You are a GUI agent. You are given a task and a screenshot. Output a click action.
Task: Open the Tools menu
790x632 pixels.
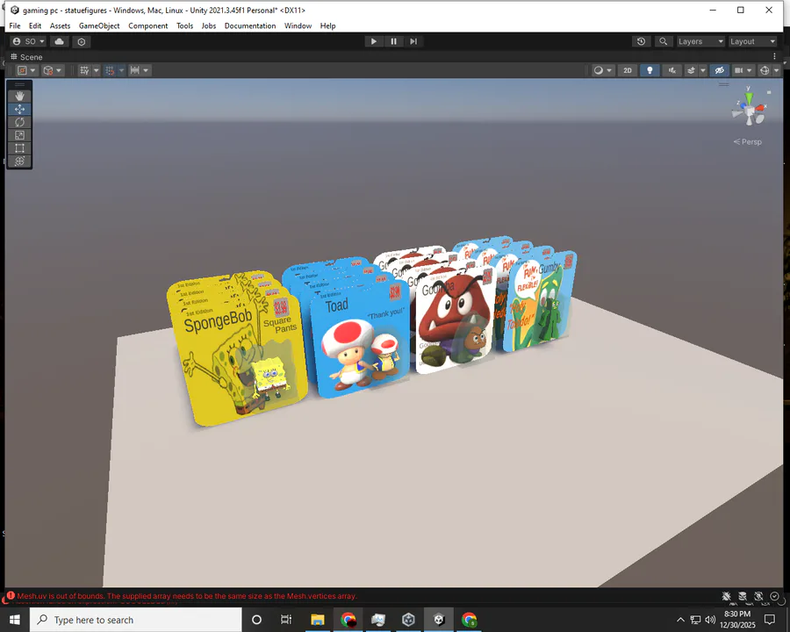pyautogui.click(x=184, y=25)
